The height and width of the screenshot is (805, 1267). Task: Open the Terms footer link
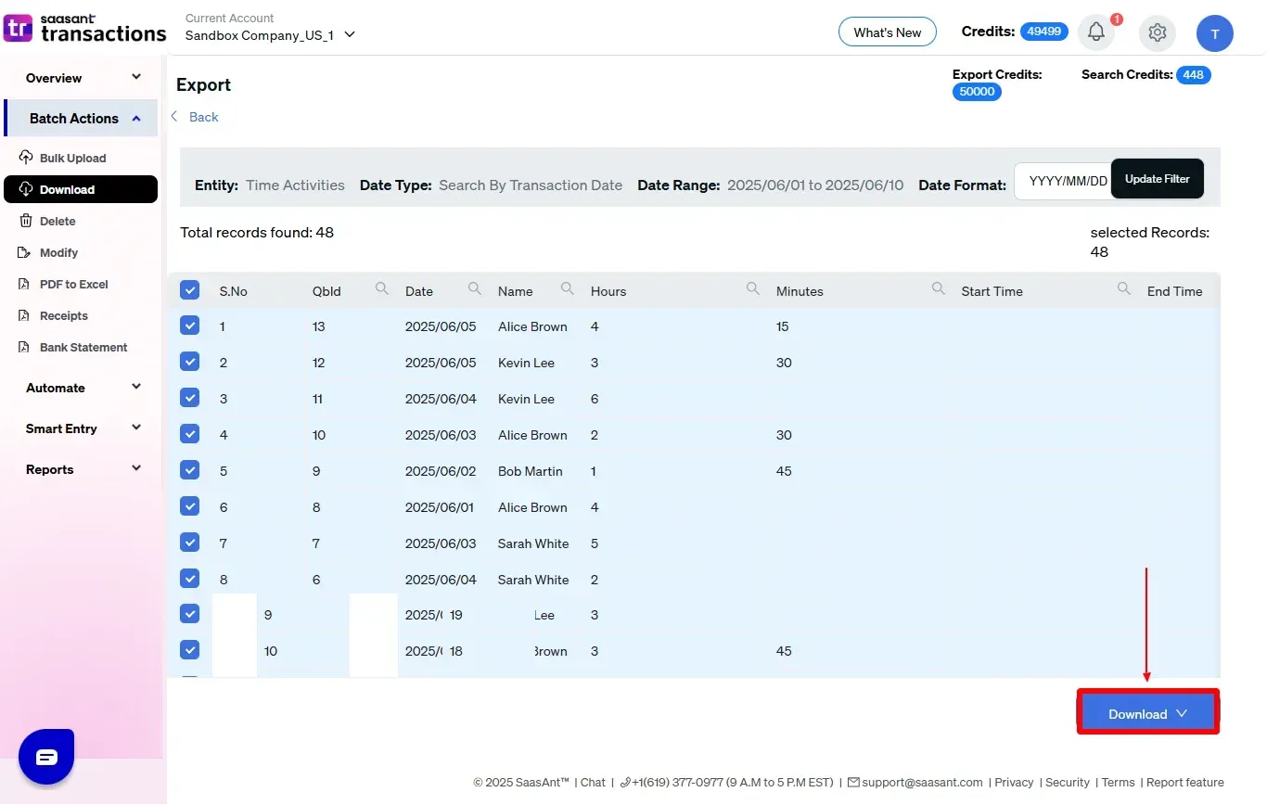tap(1118, 782)
